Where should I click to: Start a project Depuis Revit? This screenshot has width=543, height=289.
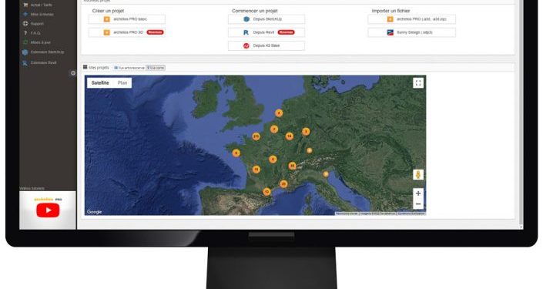[266, 32]
